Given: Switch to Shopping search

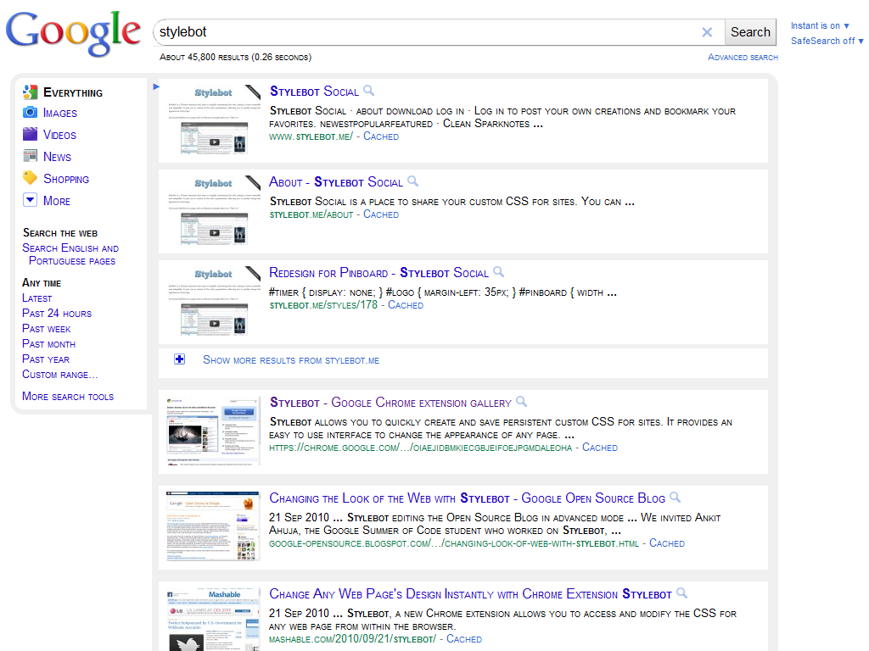Looking at the screenshot, I should [x=66, y=179].
